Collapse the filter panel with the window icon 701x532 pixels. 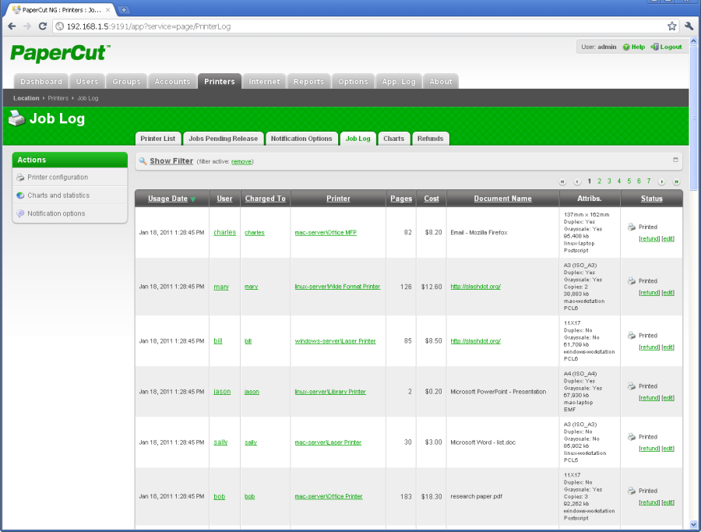(675, 160)
